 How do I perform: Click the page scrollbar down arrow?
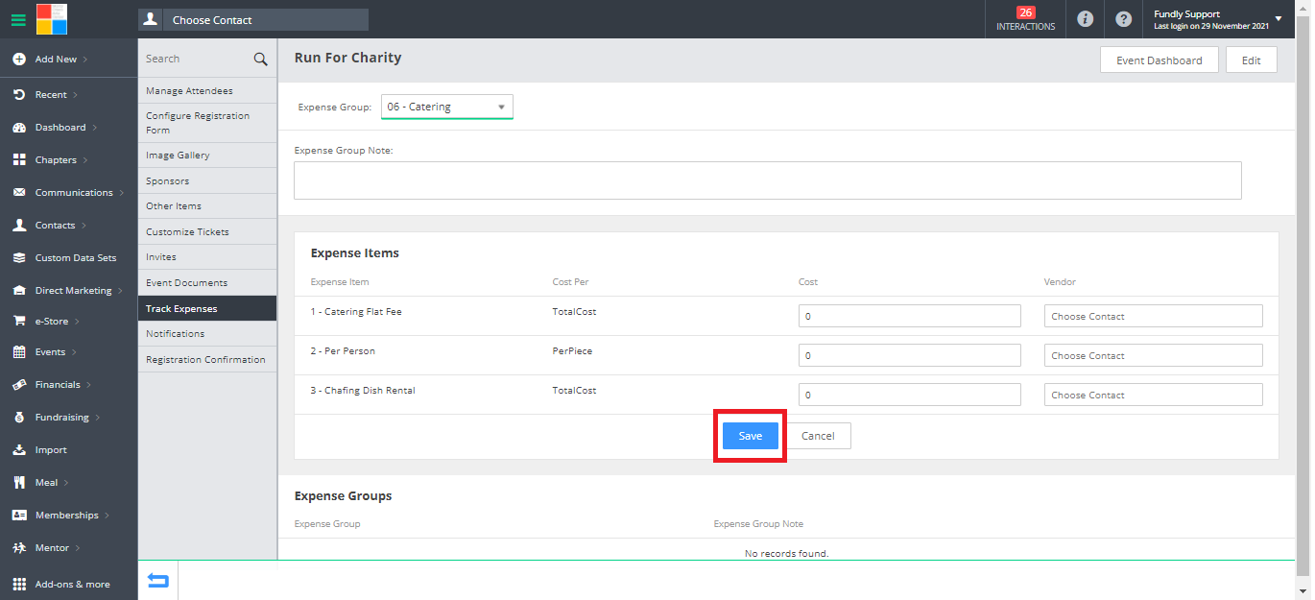pyautogui.click(x=1303, y=592)
